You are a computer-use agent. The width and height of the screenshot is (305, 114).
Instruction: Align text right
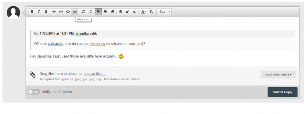click(112, 12)
